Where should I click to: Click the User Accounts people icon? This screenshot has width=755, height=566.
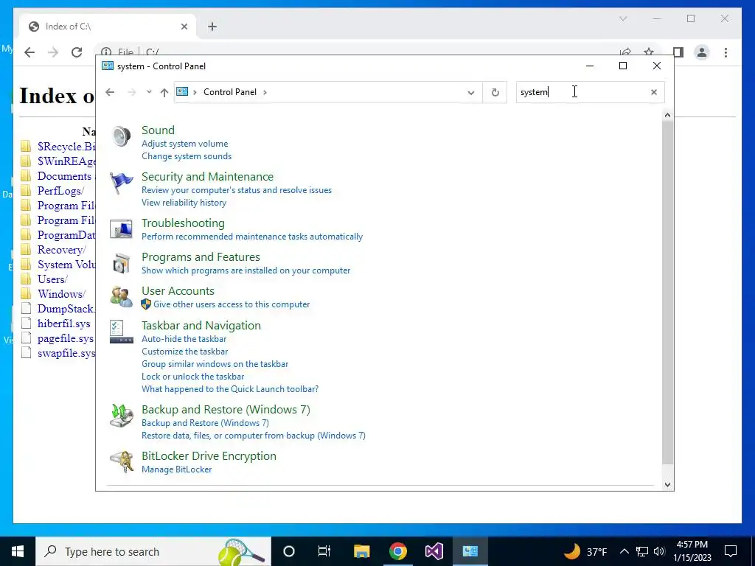122,297
